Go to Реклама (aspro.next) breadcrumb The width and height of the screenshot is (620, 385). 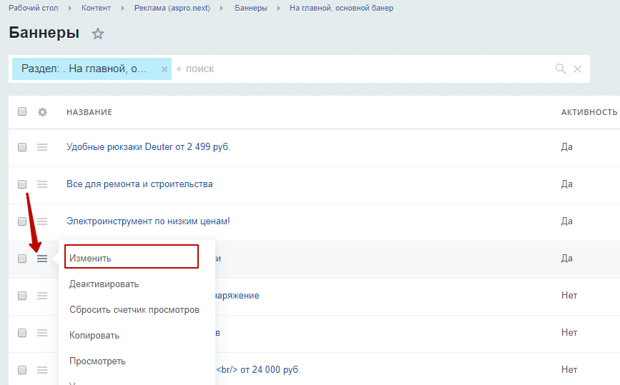[x=172, y=8]
